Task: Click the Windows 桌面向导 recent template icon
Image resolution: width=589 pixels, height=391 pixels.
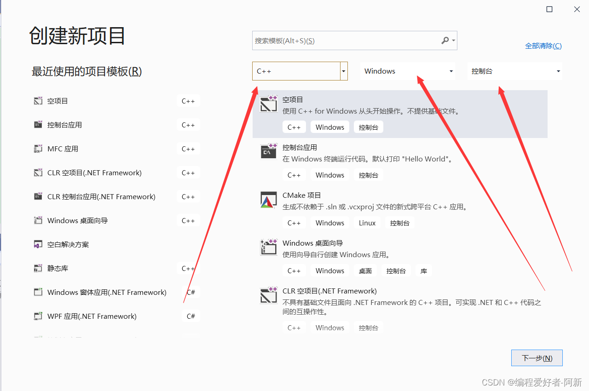Action: (38, 220)
